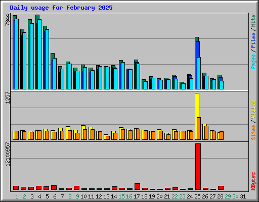Click day 3 on the x-axis
This screenshot has height=202, width=259.
click(x=32, y=196)
